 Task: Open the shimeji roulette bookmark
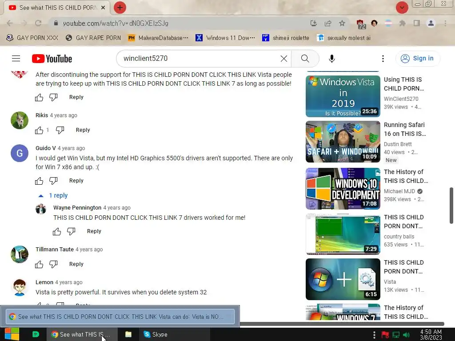tap(286, 38)
